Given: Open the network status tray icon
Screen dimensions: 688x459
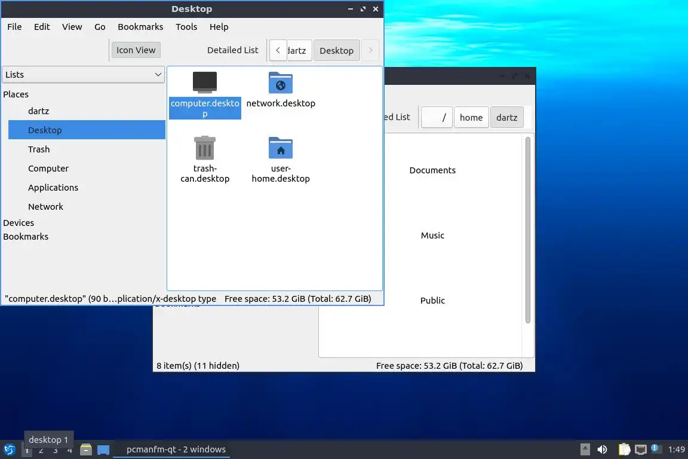Looking at the screenshot, I should pos(641,449).
